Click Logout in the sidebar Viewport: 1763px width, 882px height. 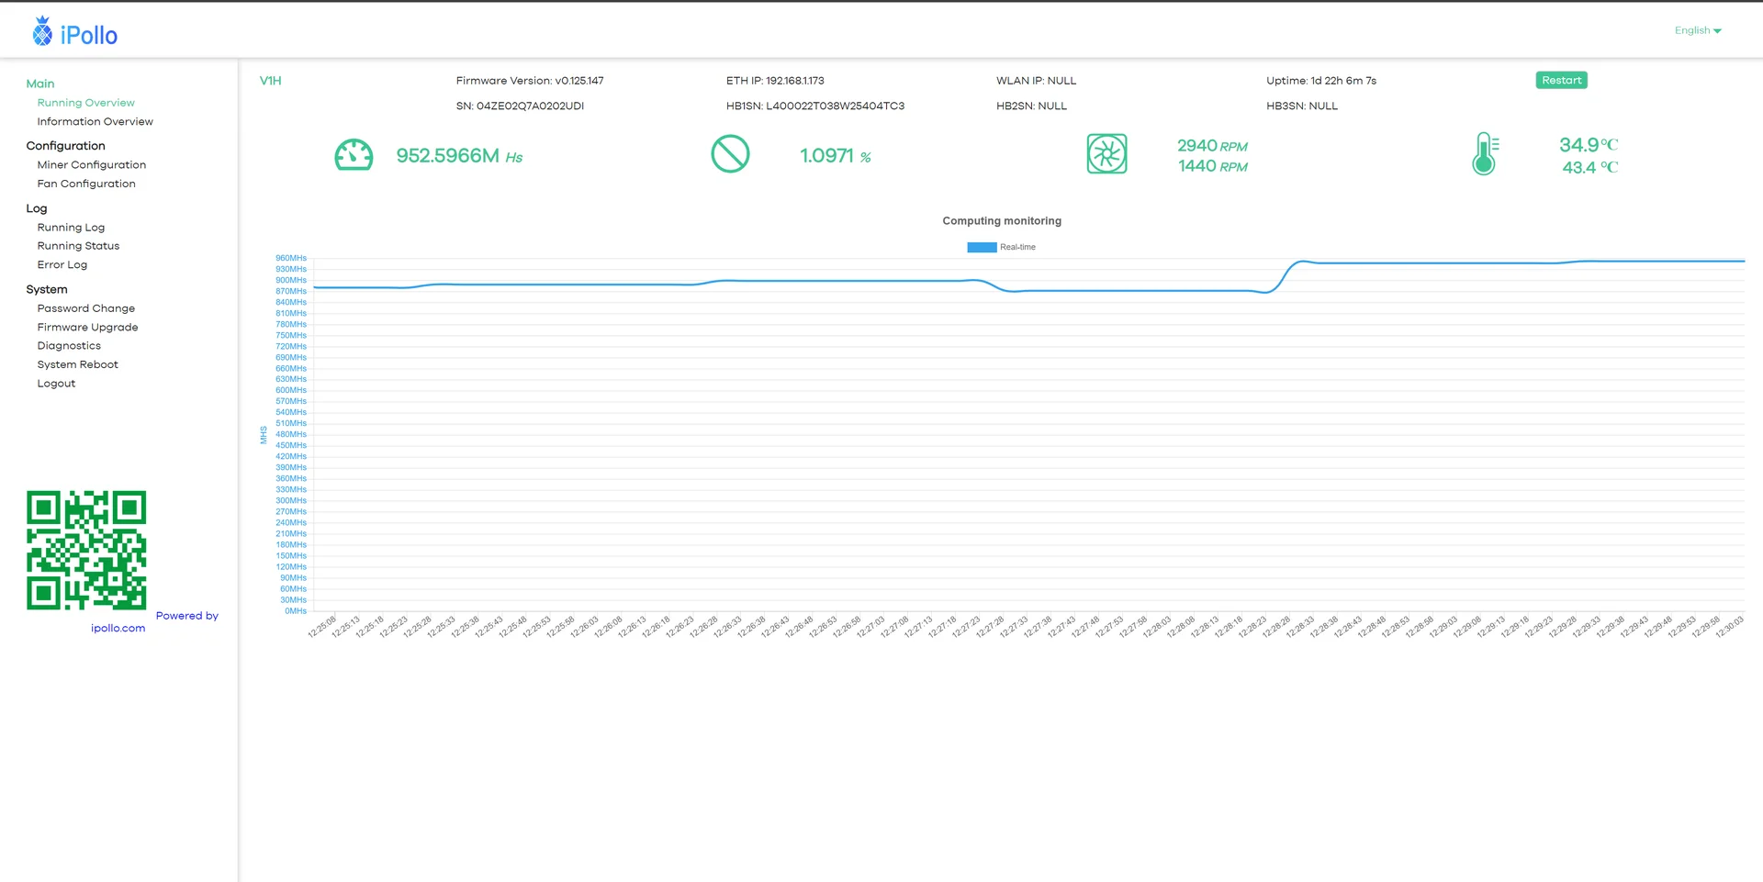56,384
